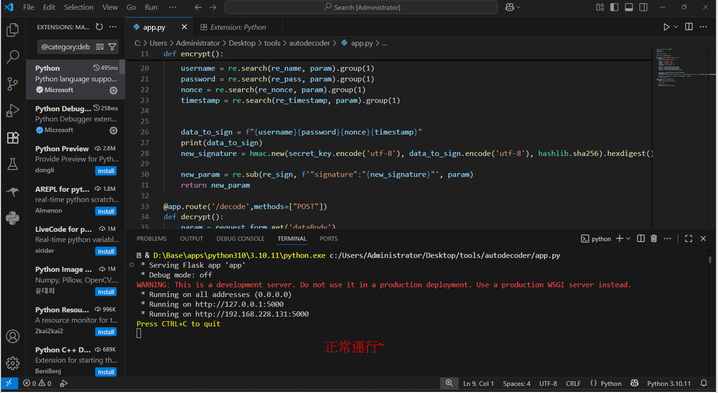This screenshot has height=393, width=718.
Task: Switch to the DEBUG CONSOLE tab
Action: (240, 239)
